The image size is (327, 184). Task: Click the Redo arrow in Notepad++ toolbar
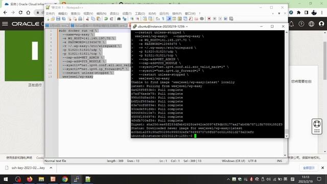pos(111,19)
